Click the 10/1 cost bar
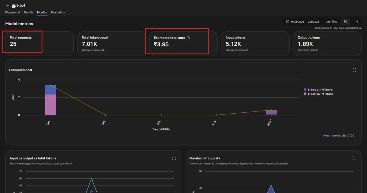This screenshot has width=367, height=193. [x=50, y=100]
